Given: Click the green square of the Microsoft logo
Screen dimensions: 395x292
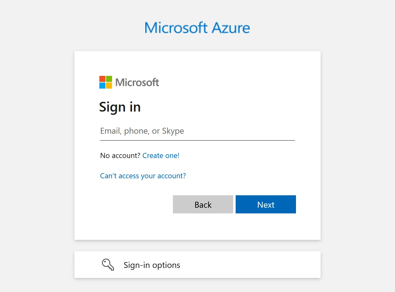Looking at the screenshot, I should 109,78.
